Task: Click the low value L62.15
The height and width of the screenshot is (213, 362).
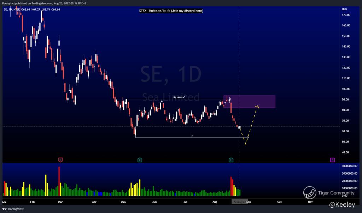Action: pyautogui.click(x=46, y=10)
